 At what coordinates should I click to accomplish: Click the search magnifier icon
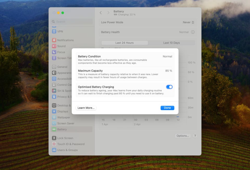[53, 22]
